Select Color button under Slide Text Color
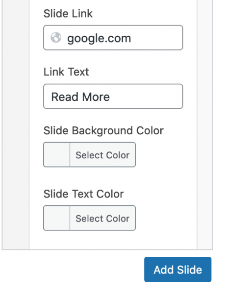This screenshot has height=294, width=225. point(102,218)
